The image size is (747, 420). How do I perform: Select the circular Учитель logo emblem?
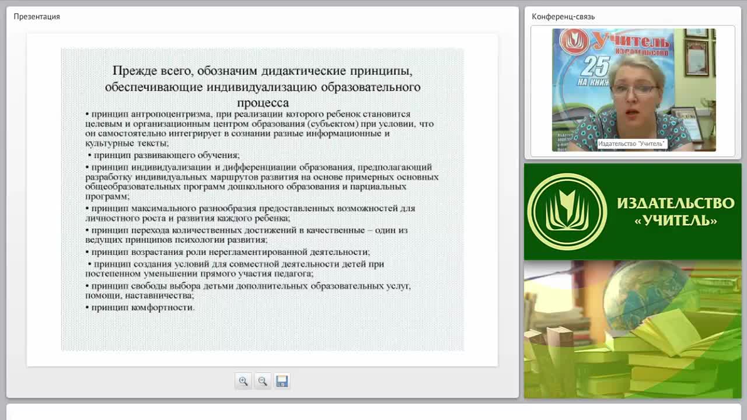pyautogui.click(x=567, y=212)
